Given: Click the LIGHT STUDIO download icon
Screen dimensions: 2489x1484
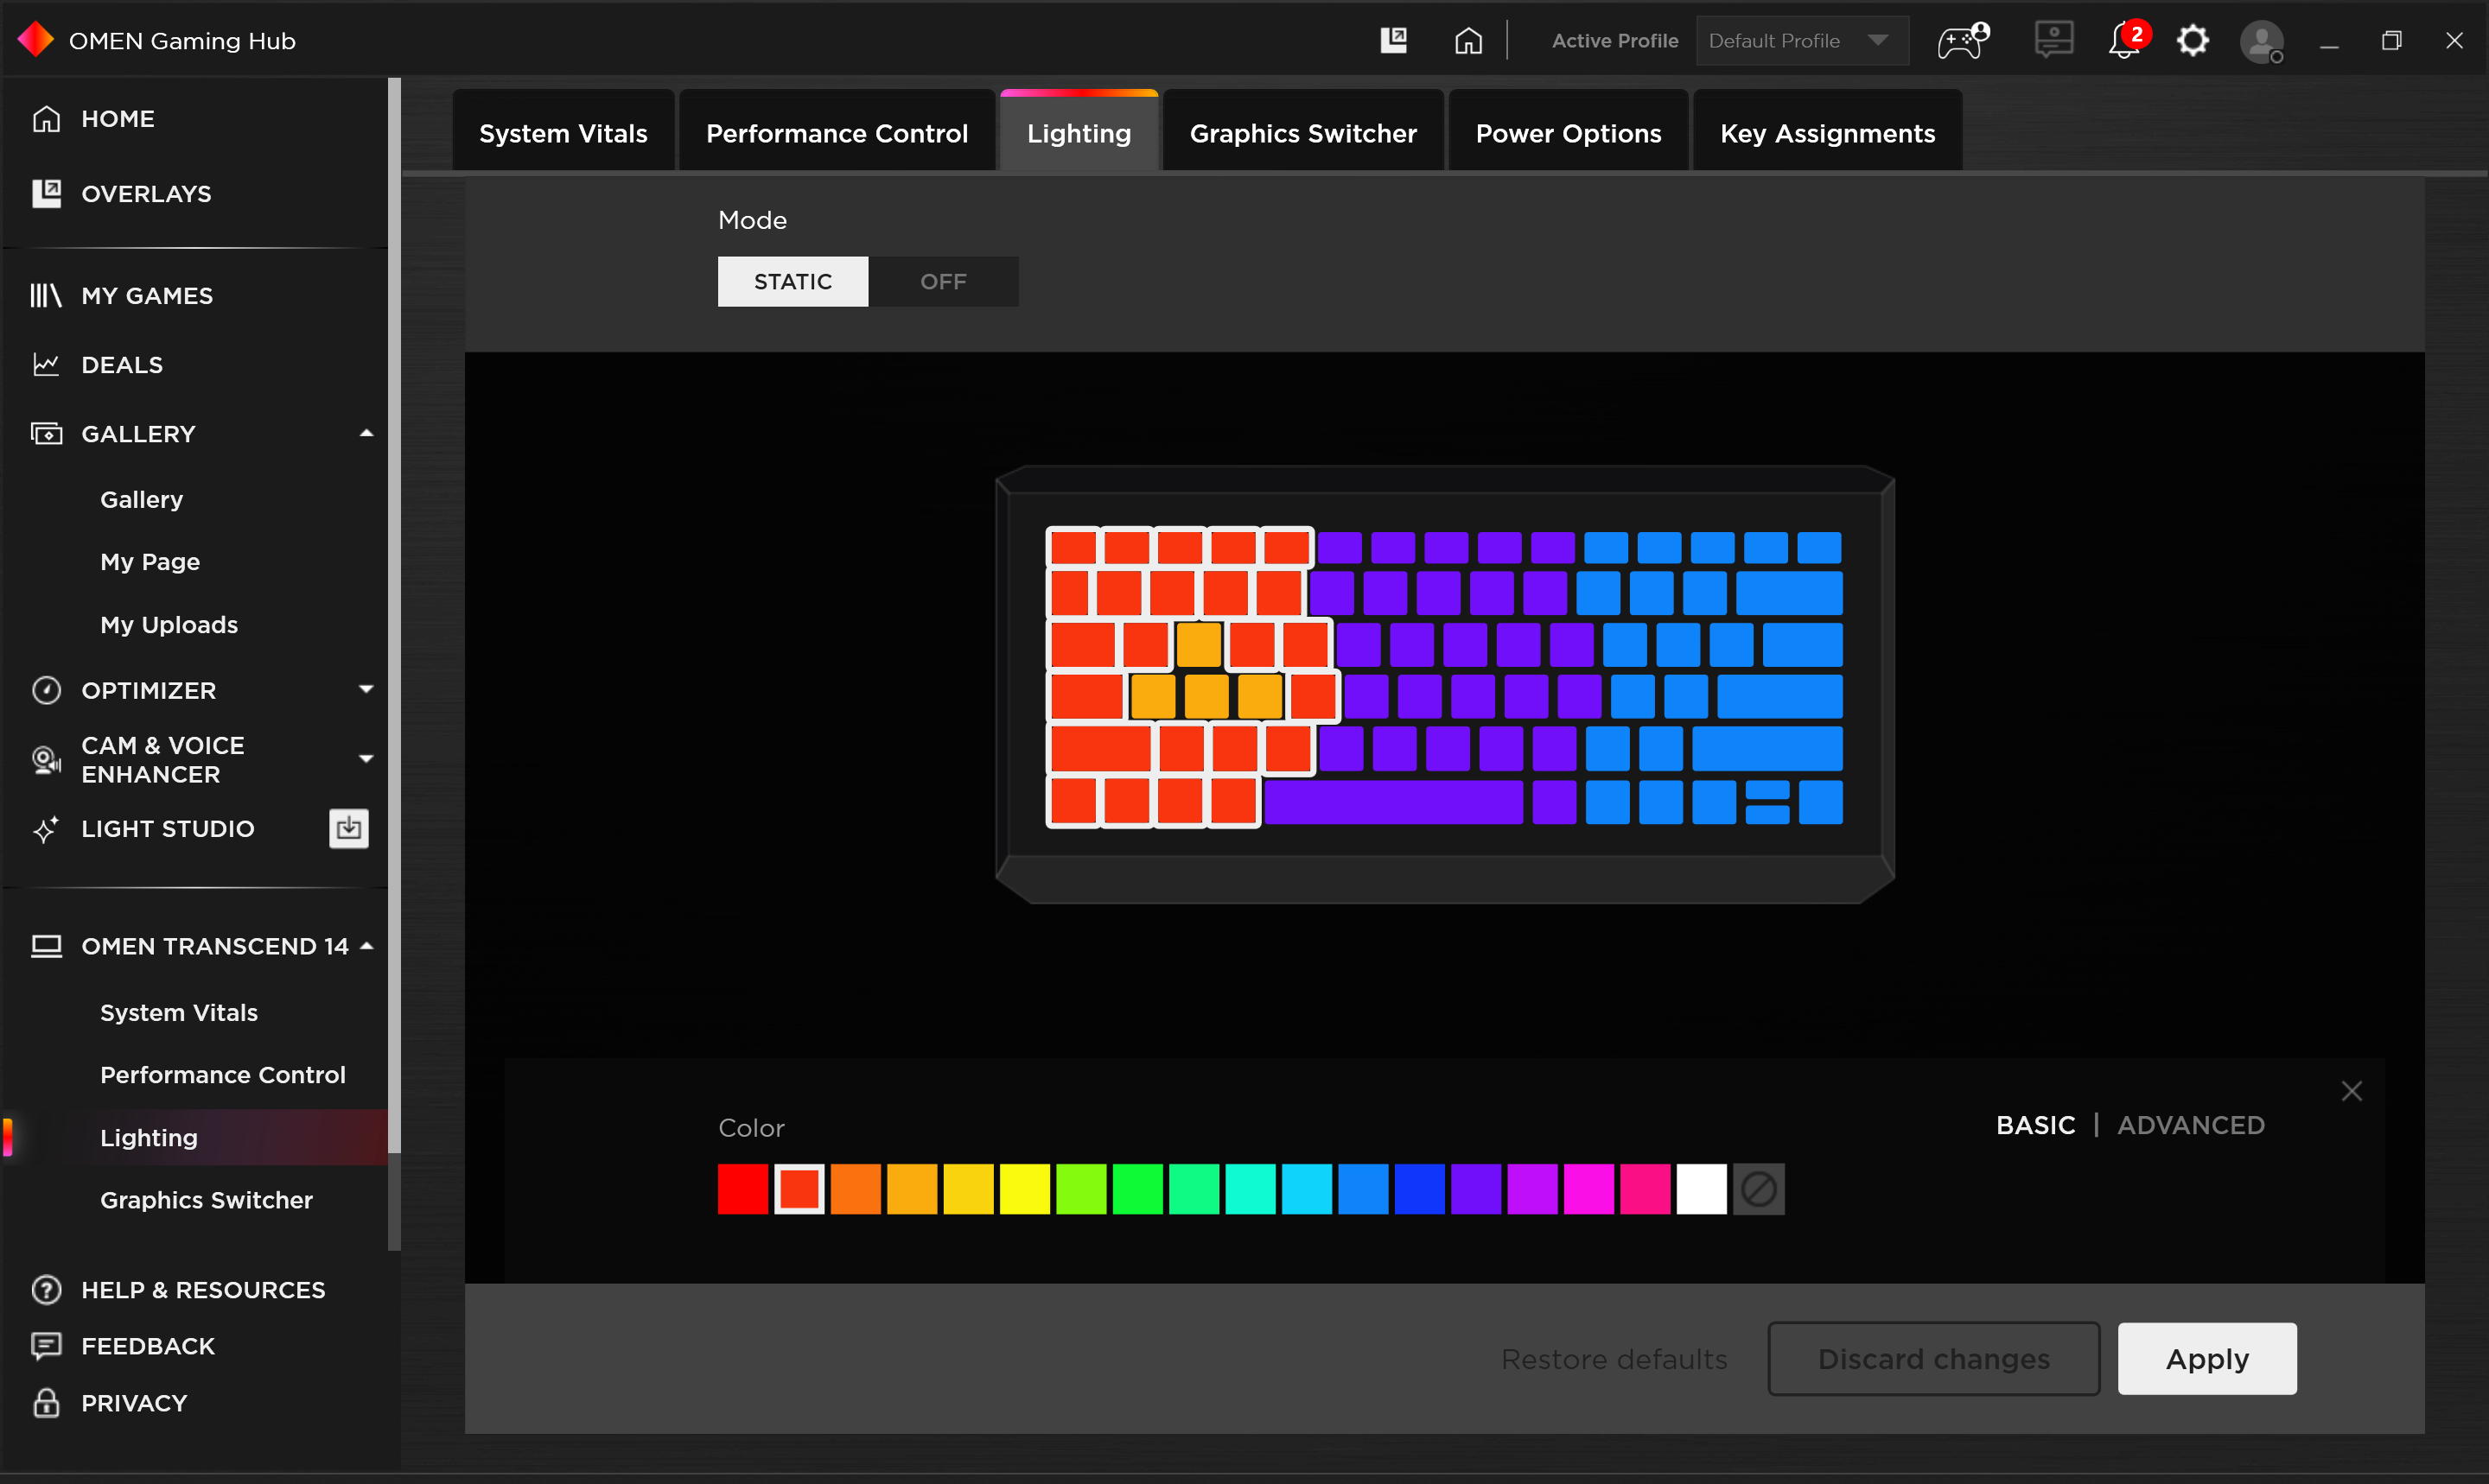Looking at the screenshot, I should click(348, 828).
